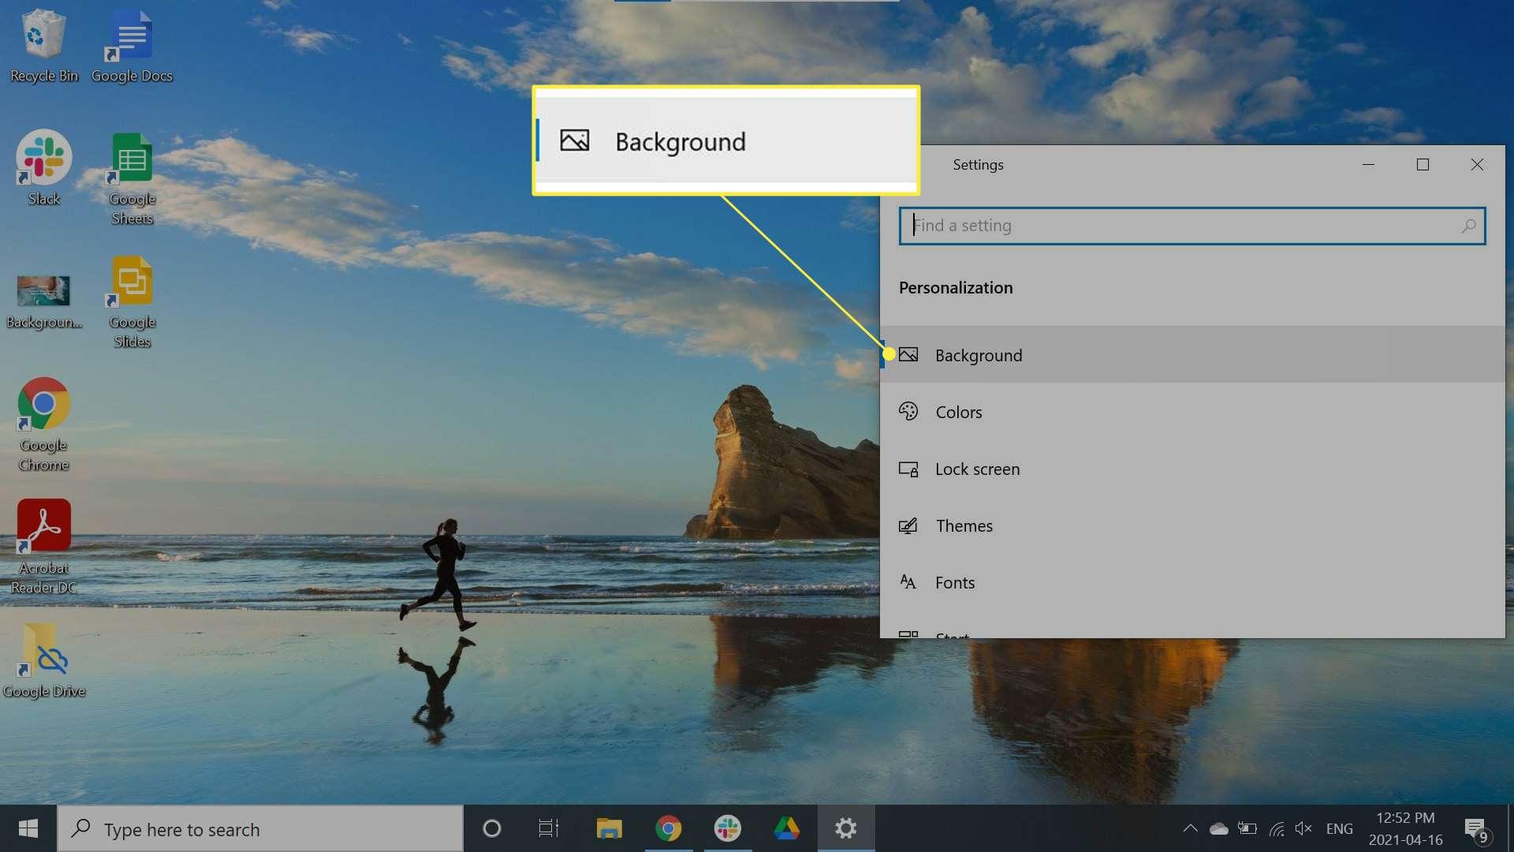
Task: Click the Background settings icon
Action: (908, 353)
